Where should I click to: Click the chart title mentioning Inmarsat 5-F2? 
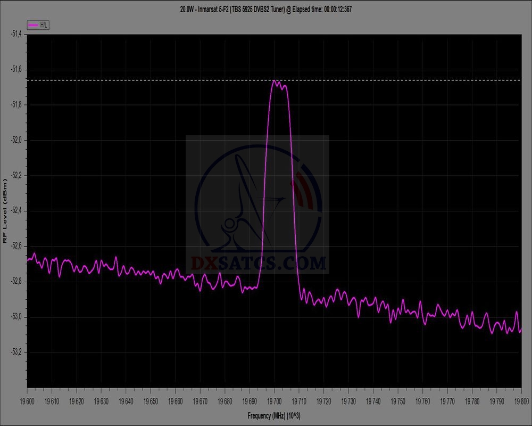click(265, 9)
